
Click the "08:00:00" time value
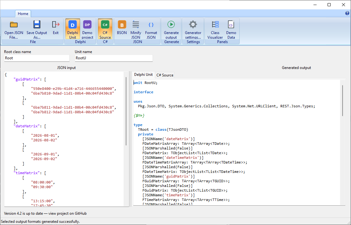(x=43, y=182)
